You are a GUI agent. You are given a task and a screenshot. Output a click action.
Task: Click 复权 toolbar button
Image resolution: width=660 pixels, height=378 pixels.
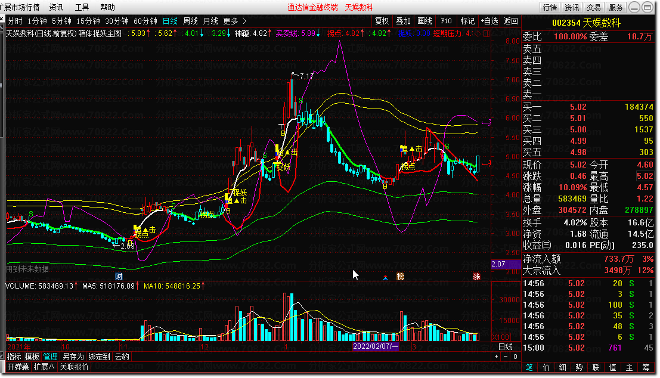tap(382, 21)
